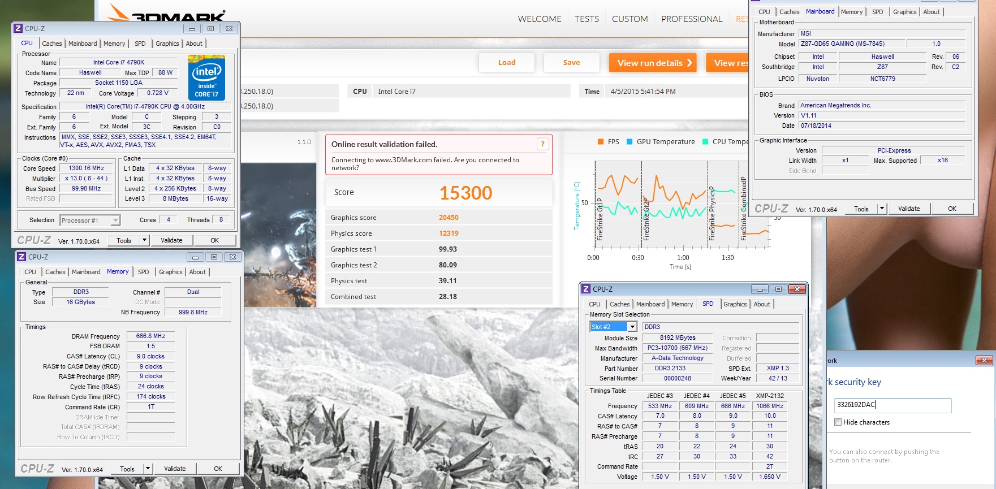Open the help question mark on validation failed message
The image size is (996, 489).
[542, 144]
